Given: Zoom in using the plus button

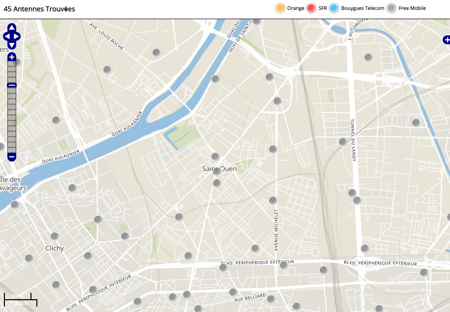Looking at the screenshot, I should tap(12, 57).
